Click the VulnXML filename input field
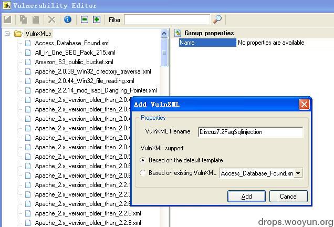 pyautogui.click(x=250, y=132)
